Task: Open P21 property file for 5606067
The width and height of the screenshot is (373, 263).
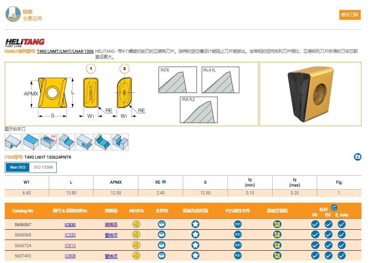Action: 238,224
